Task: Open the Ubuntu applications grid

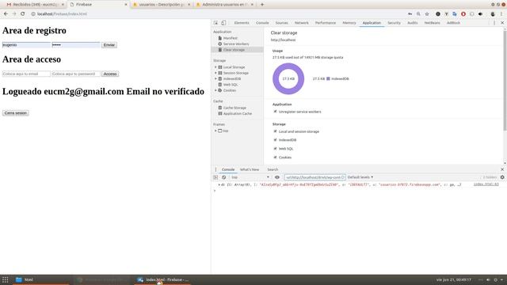Action: pos(6,279)
